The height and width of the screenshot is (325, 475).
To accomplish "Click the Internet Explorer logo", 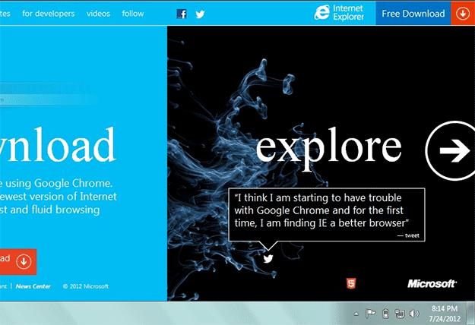I will pyautogui.click(x=342, y=13).
